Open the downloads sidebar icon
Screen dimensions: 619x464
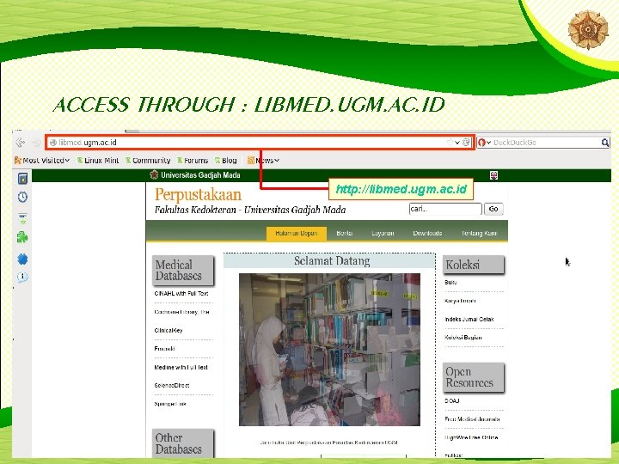click(x=22, y=218)
